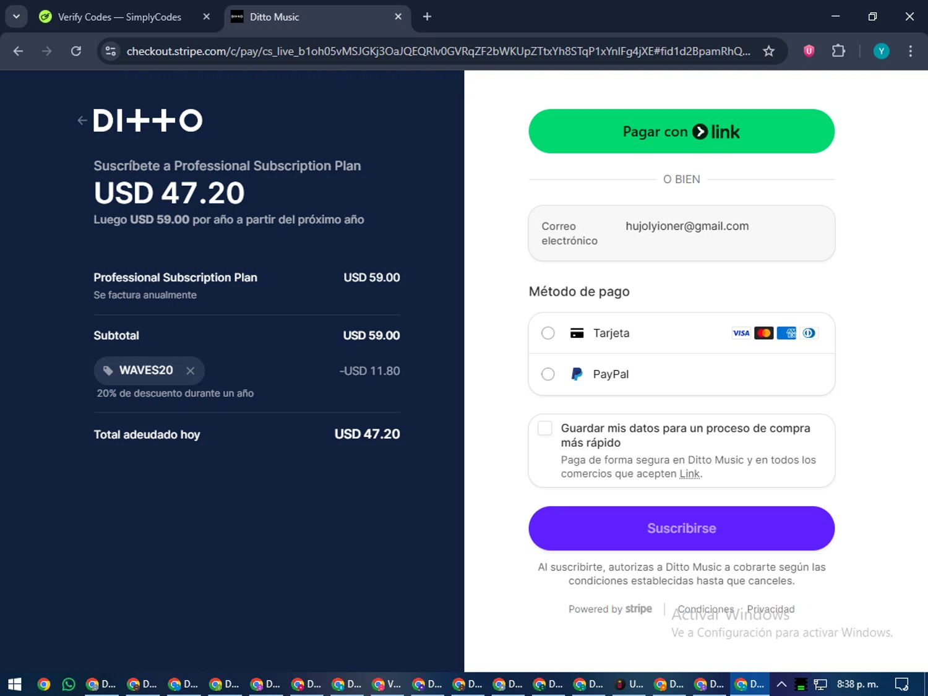
Task: Open the Extensions puzzle menu
Action: tap(838, 51)
